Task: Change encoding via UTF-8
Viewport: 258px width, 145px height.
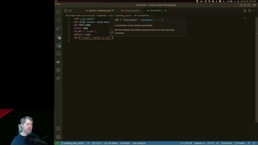Action: 210,143
